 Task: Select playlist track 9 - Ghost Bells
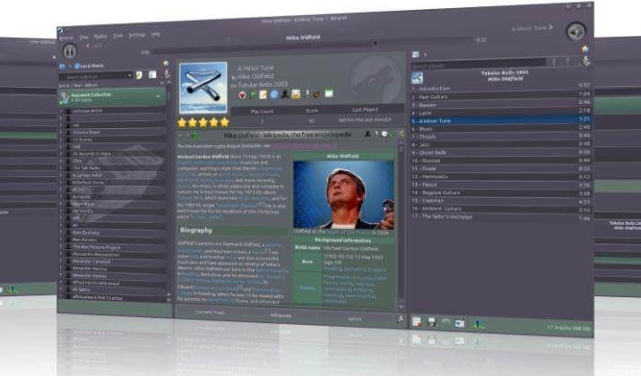(x=501, y=152)
